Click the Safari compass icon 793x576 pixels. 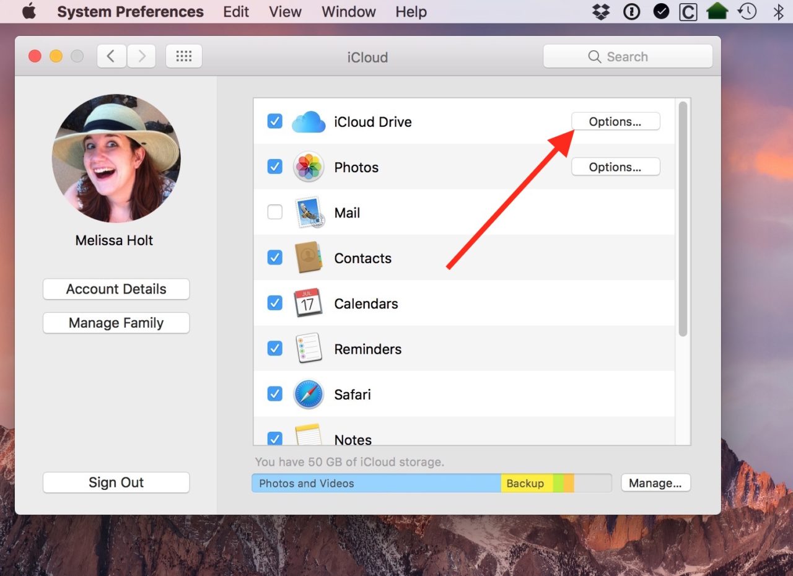point(309,394)
